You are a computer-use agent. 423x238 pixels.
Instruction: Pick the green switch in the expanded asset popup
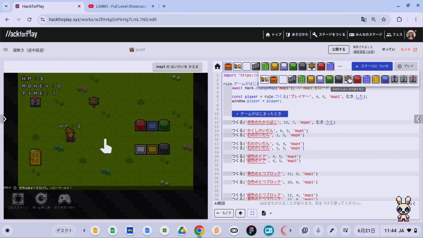click(403, 79)
